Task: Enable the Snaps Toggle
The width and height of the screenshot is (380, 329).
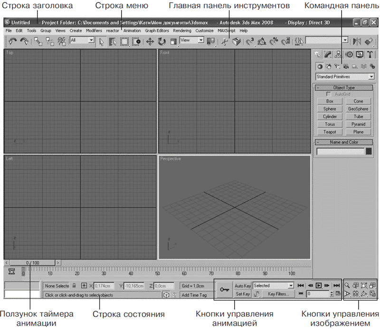Action: coord(249,41)
